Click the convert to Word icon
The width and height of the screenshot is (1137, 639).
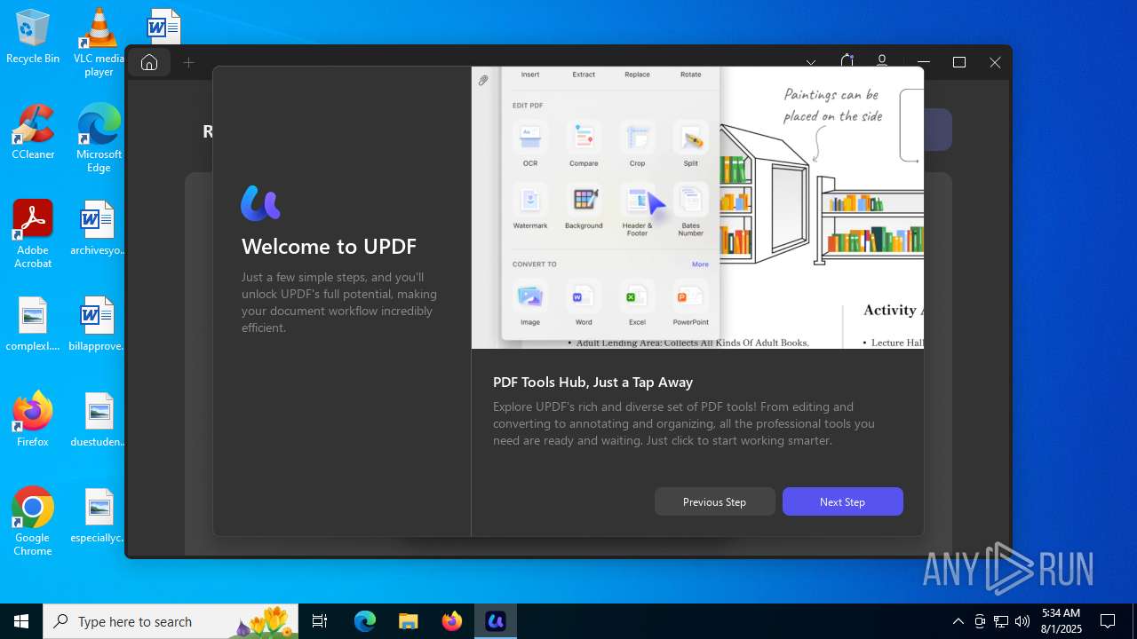point(584,296)
